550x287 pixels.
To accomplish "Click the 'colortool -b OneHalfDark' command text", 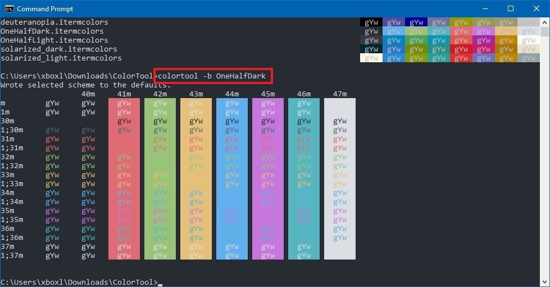I will (212, 76).
